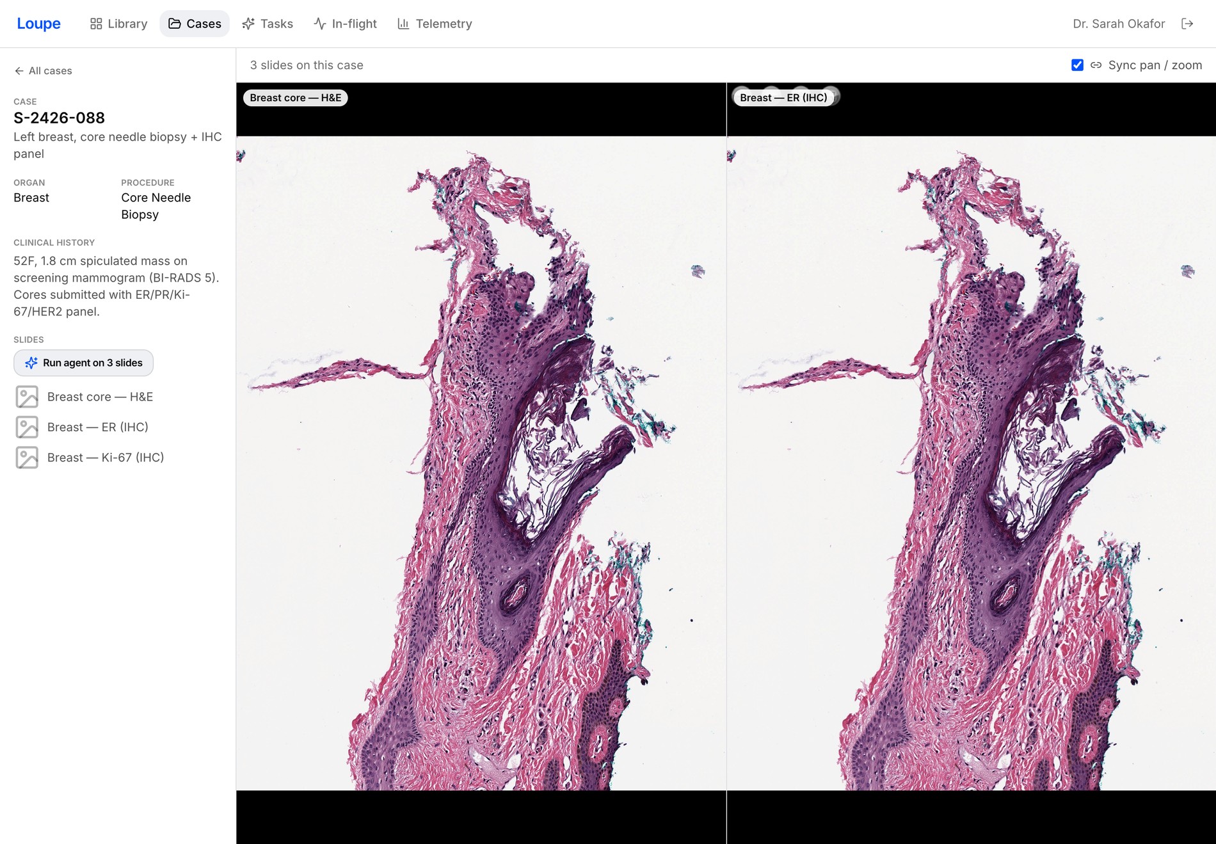
Task: Click the Cases folder icon
Action: tap(174, 24)
